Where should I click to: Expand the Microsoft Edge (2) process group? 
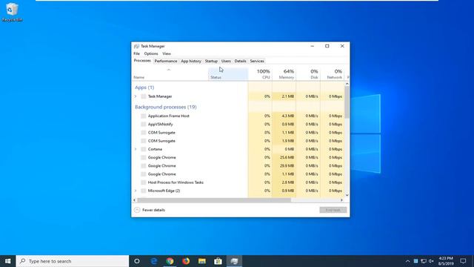point(136,191)
